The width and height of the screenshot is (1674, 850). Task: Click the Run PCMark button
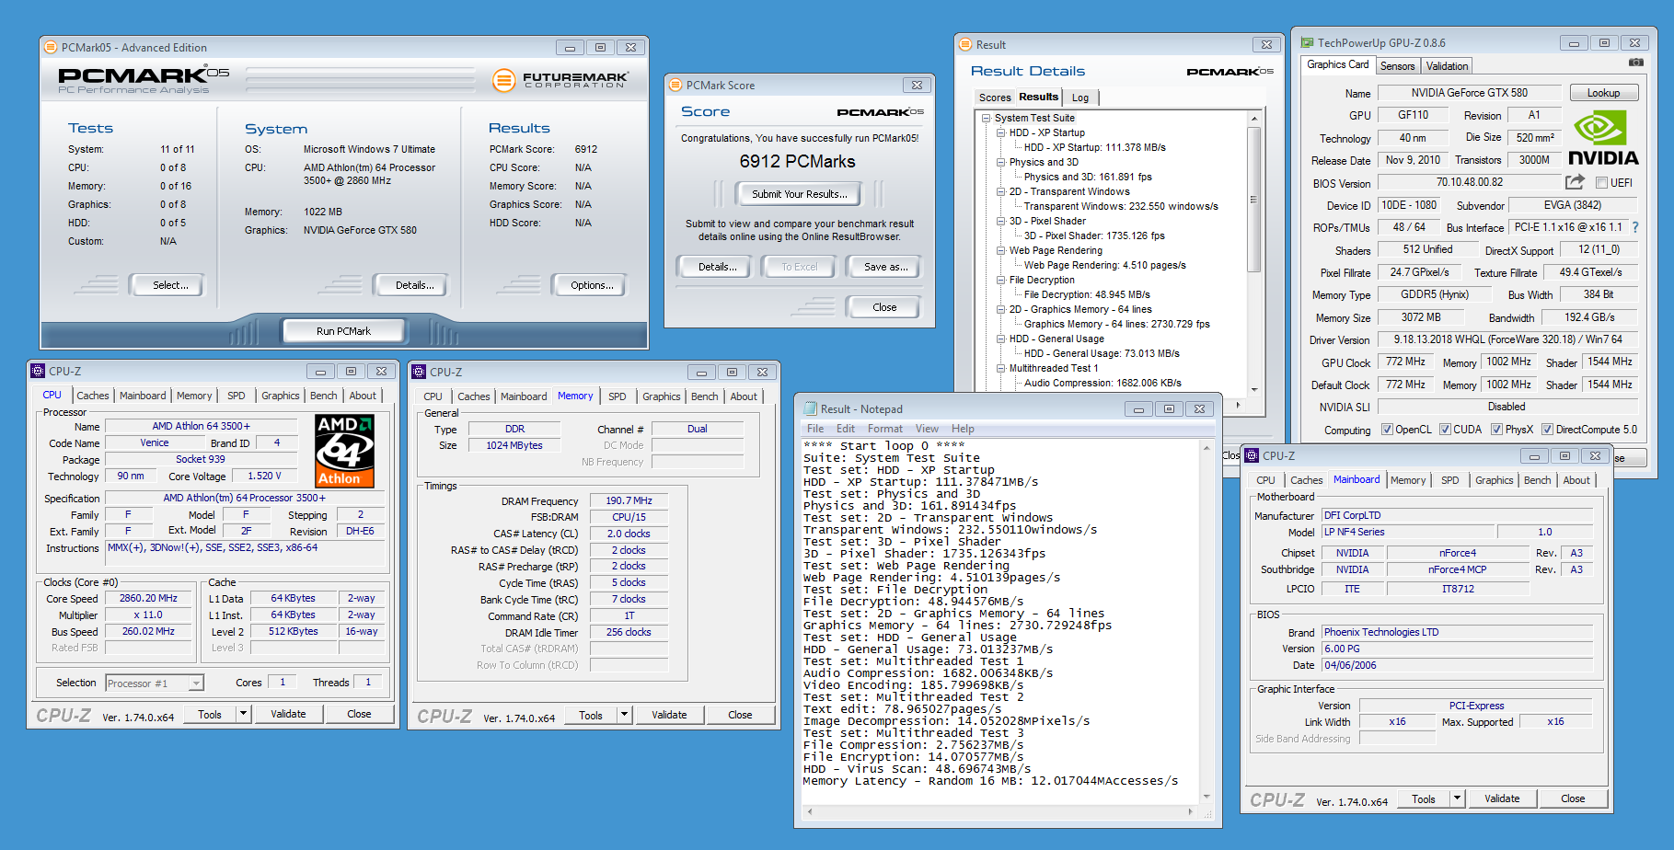click(x=343, y=331)
